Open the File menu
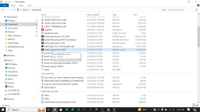Image resolution: width=200 pixels, height=112 pixels. tap(4, 5)
